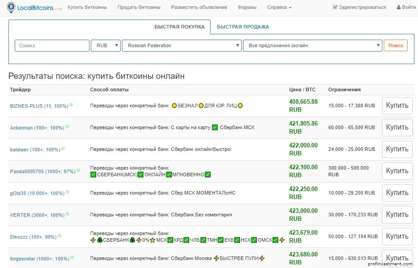Click price 421,805.86 RUB

point(303,127)
